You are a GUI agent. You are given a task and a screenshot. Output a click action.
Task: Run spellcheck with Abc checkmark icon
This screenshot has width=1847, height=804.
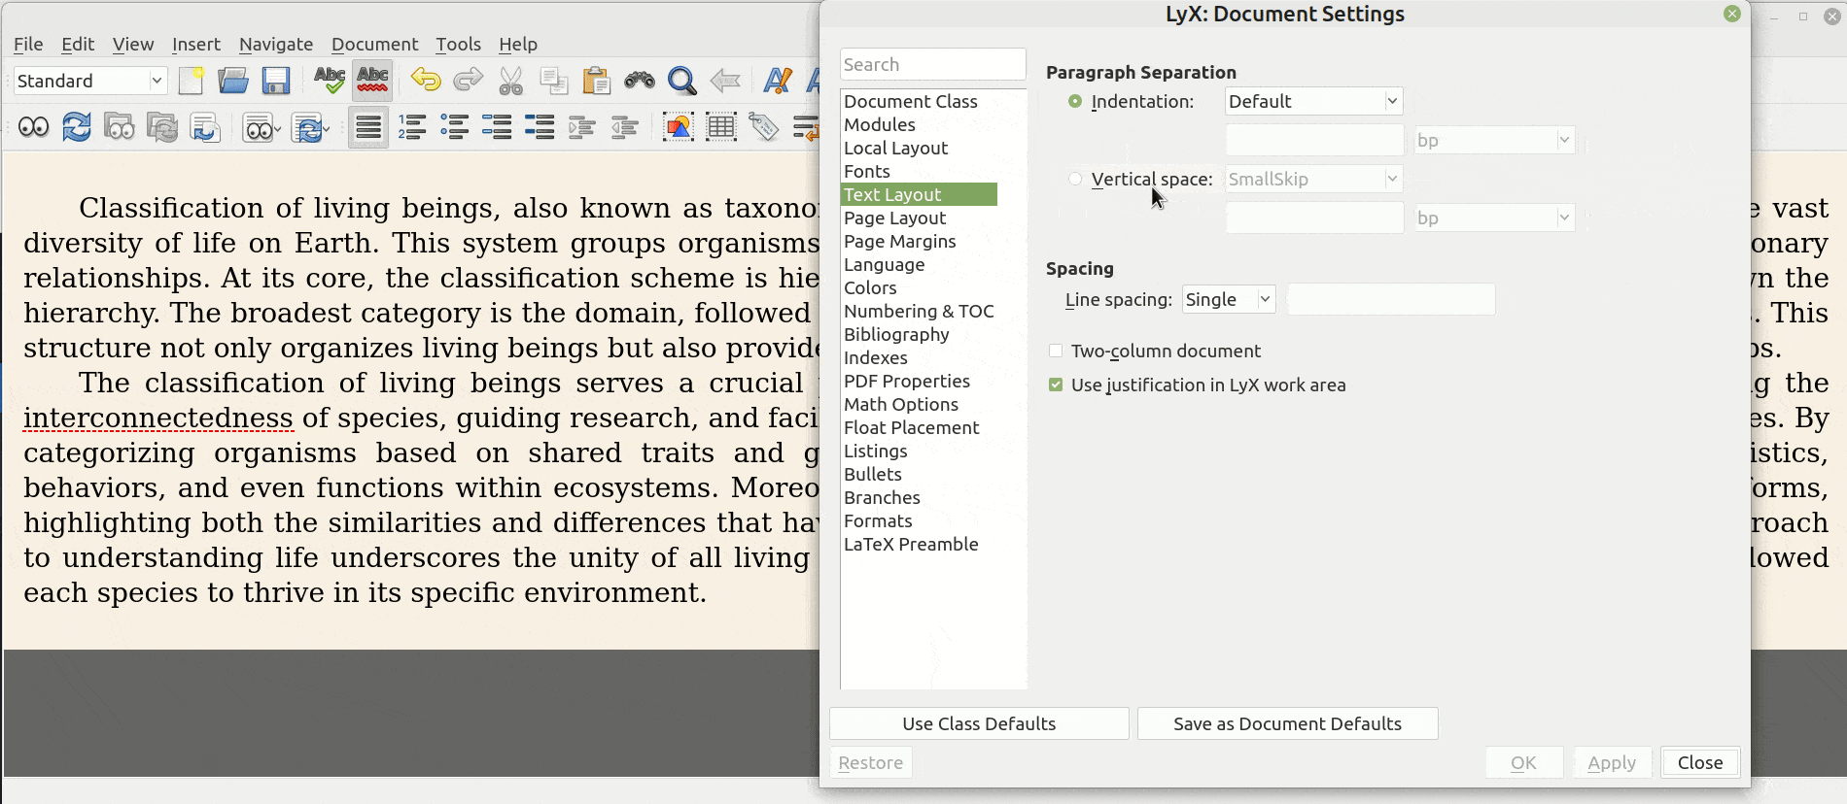[330, 81]
